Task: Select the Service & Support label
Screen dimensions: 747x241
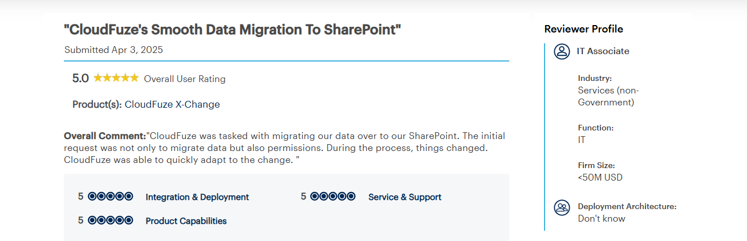Action: click(x=405, y=197)
